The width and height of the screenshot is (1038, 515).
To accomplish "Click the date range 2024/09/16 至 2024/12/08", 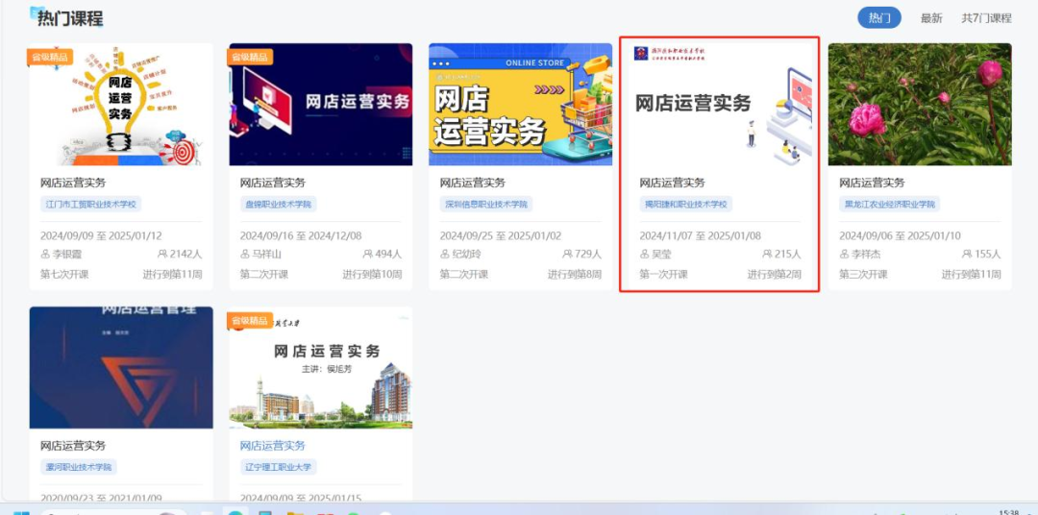I will click(301, 235).
